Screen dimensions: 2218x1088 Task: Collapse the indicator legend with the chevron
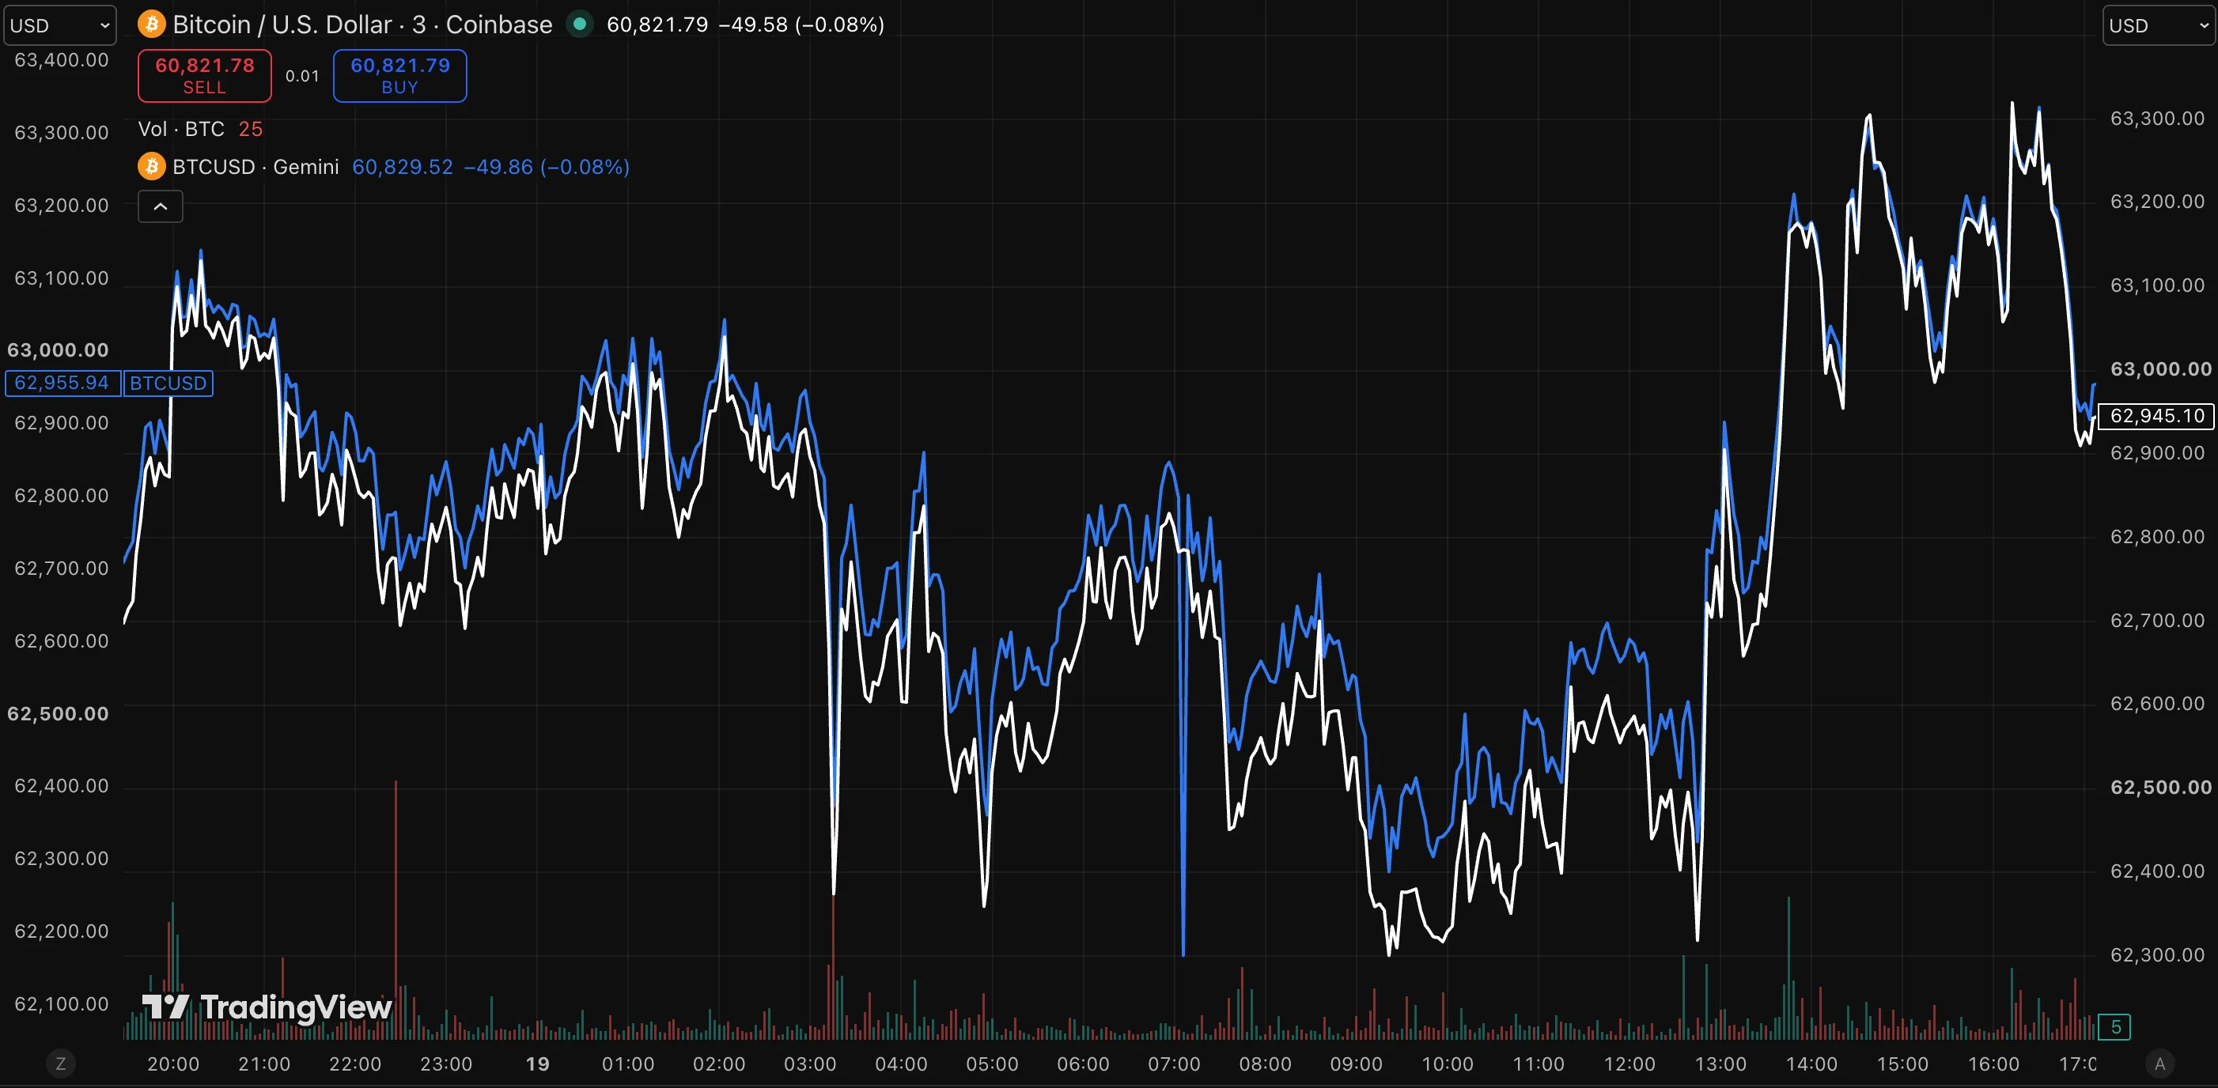point(160,206)
